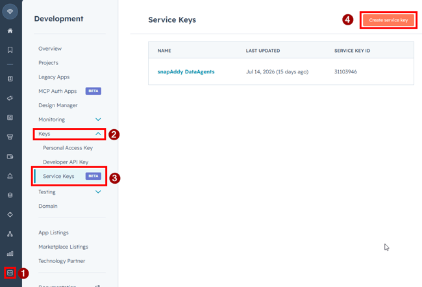Open MCP Auth Apps menu item
The width and height of the screenshot is (422, 287).
[57, 91]
